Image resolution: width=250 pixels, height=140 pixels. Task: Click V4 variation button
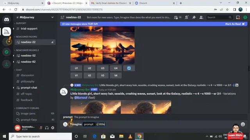point(116,75)
